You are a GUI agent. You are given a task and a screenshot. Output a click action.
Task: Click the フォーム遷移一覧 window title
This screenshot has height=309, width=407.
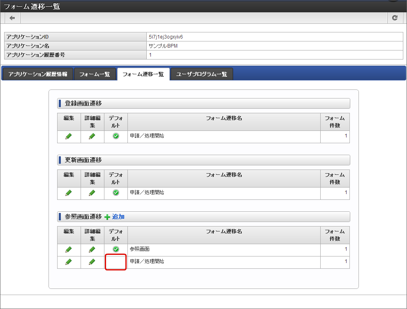coord(32,6)
